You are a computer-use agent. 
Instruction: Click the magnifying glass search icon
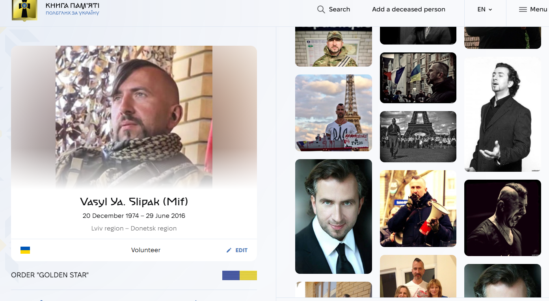click(x=321, y=9)
